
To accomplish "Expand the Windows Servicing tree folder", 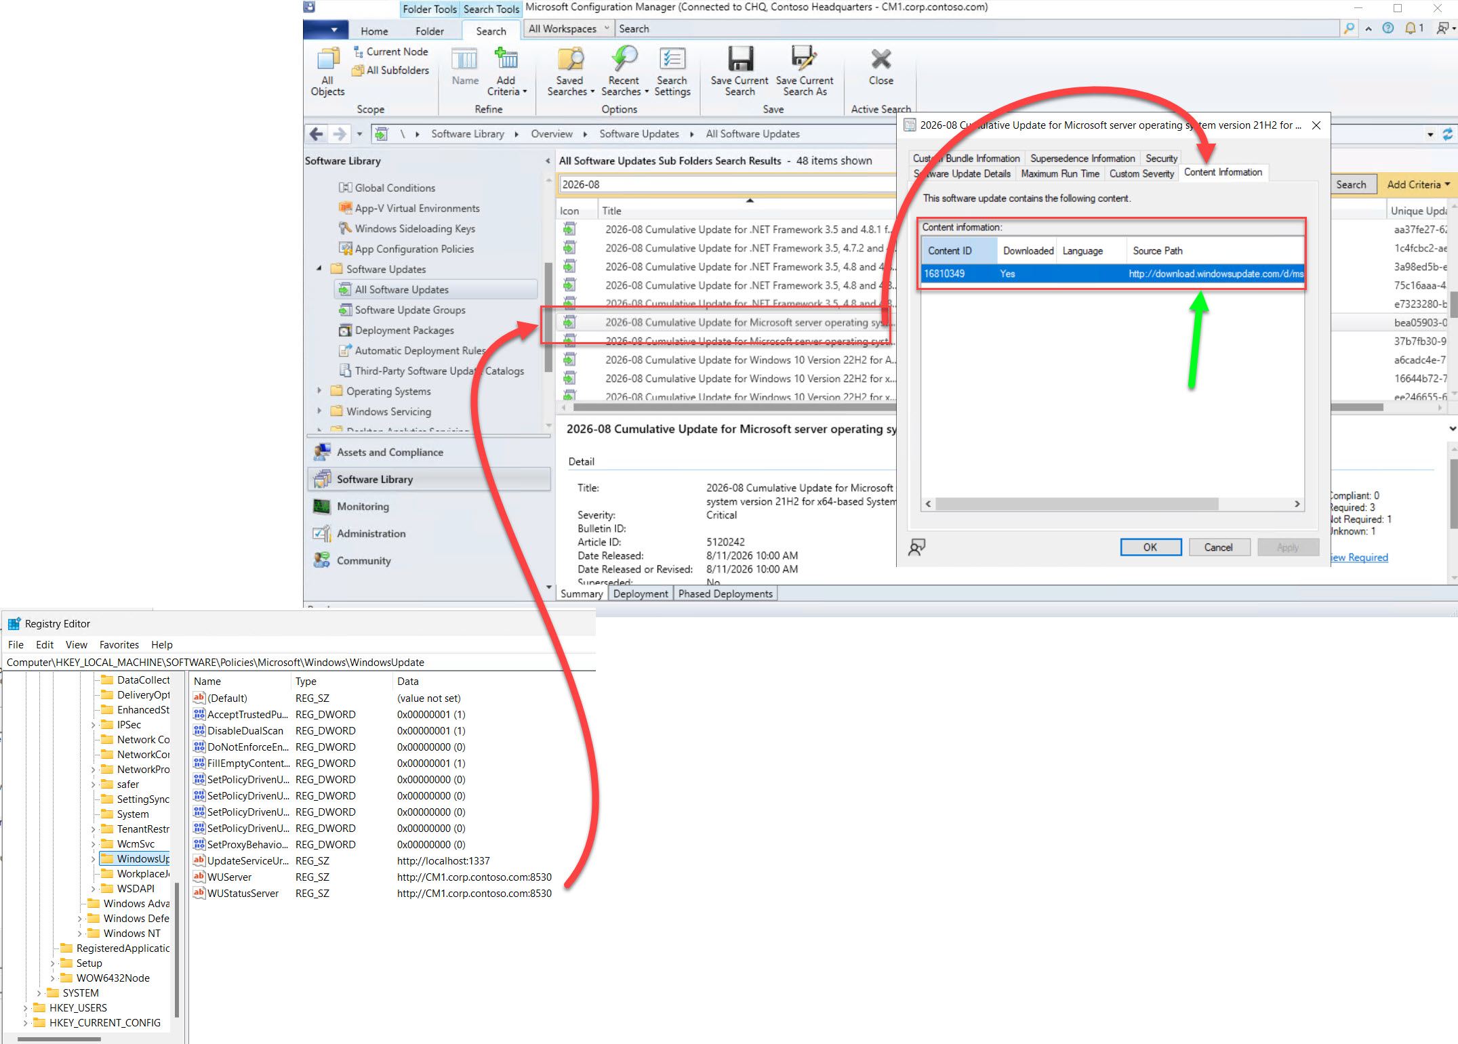I will coord(319,411).
